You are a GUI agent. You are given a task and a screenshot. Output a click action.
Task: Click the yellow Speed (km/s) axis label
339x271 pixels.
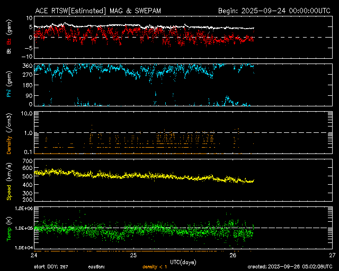[x=8, y=181]
